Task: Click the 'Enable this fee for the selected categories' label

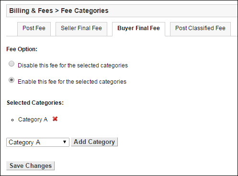Action: click(x=72, y=82)
